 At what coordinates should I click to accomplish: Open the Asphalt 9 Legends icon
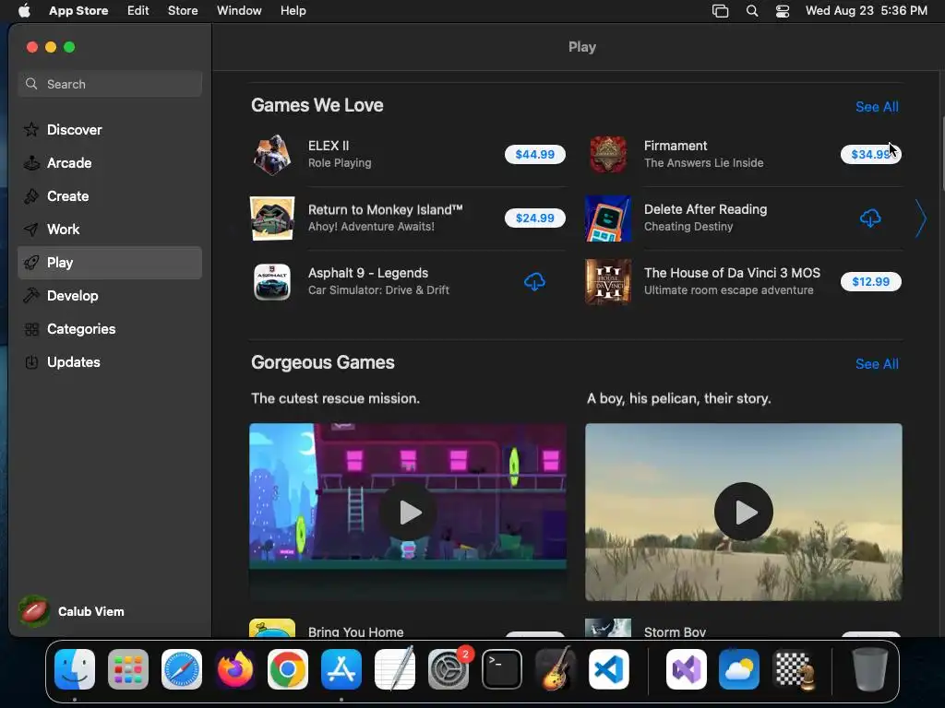(272, 282)
